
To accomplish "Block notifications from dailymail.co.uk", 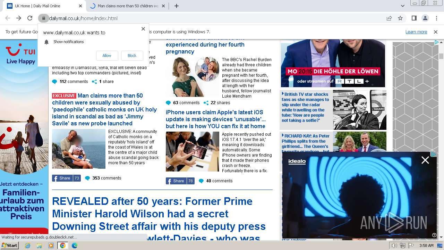I will pos(132,56).
